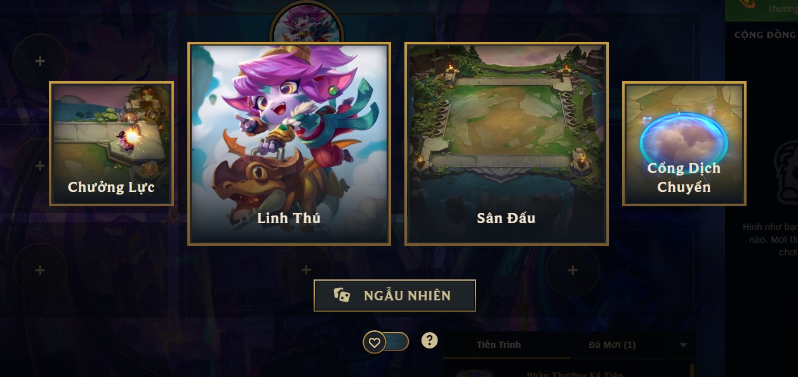Image resolution: width=798 pixels, height=377 pixels.
Task: Click the scrollbar in progress panel
Action: pyautogui.click(x=692, y=369)
